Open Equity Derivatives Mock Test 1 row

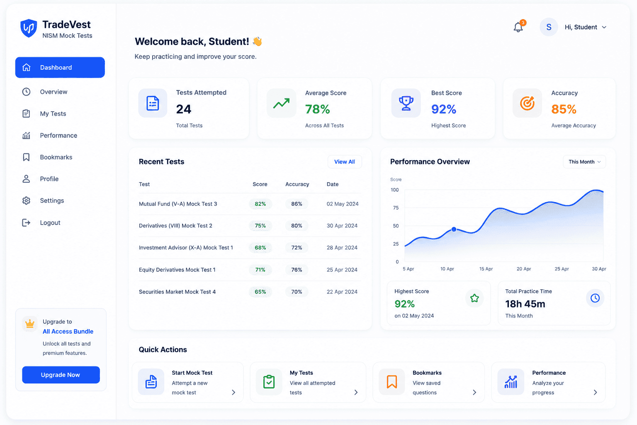tap(250, 270)
